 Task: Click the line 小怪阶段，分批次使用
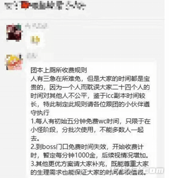click(87, 130)
